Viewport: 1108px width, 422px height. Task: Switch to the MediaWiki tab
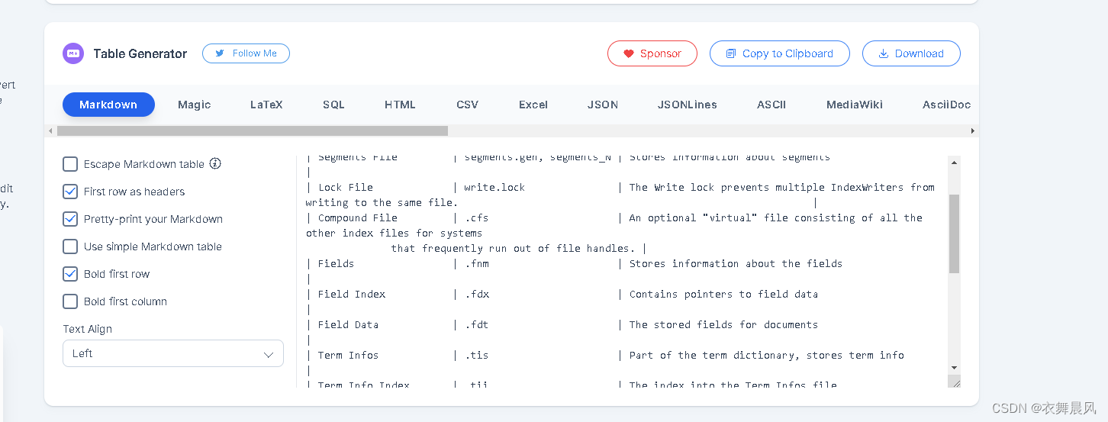(x=855, y=105)
